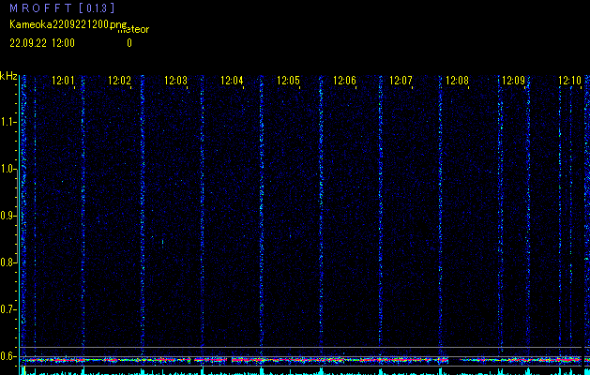Click the 12:04 time marker
The width and height of the screenshot is (590, 375).
tap(232, 81)
